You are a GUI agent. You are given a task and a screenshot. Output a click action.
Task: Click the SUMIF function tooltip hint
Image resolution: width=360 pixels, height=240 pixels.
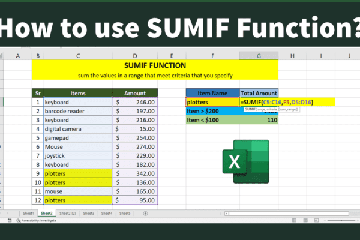(x=271, y=110)
